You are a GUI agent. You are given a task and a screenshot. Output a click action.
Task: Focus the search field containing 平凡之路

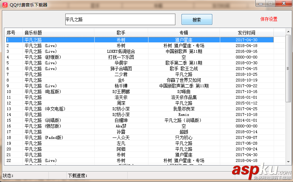120,19
